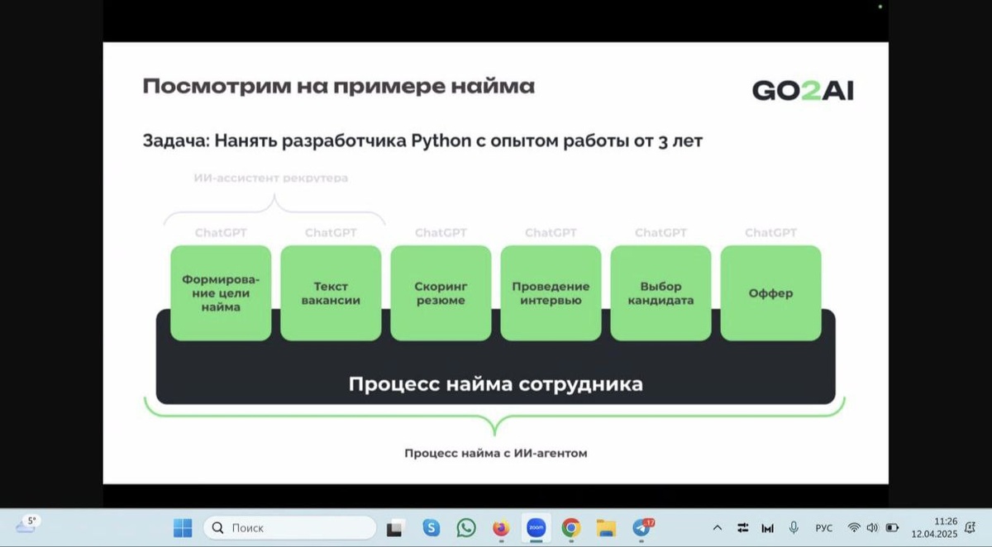Open File Explorer from the taskbar
This screenshot has width=992, height=547.
(x=606, y=527)
